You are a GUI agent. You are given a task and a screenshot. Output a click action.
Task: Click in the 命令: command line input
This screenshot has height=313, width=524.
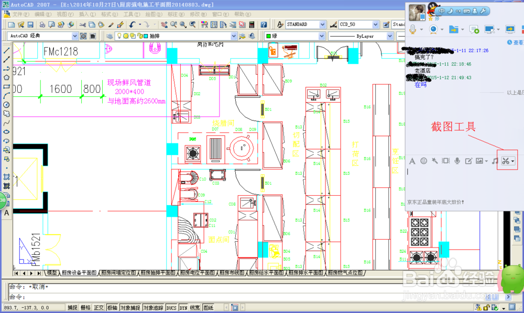[260, 297]
